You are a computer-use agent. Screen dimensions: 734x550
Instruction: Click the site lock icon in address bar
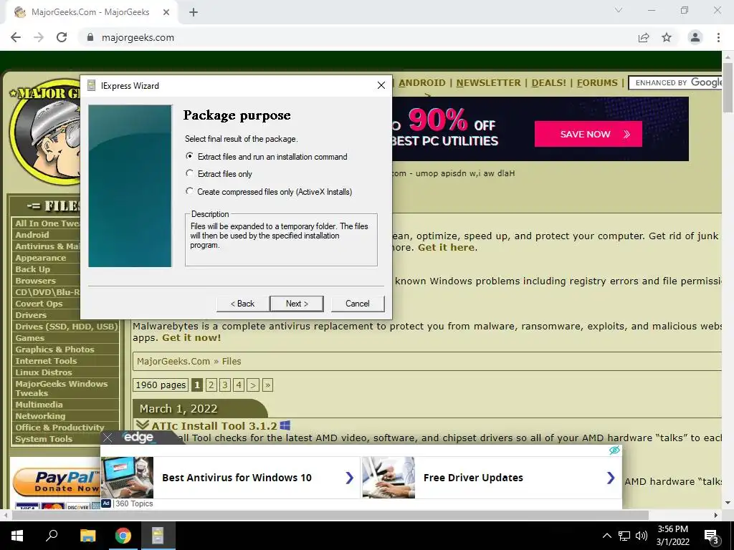click(x=90, y=37)
